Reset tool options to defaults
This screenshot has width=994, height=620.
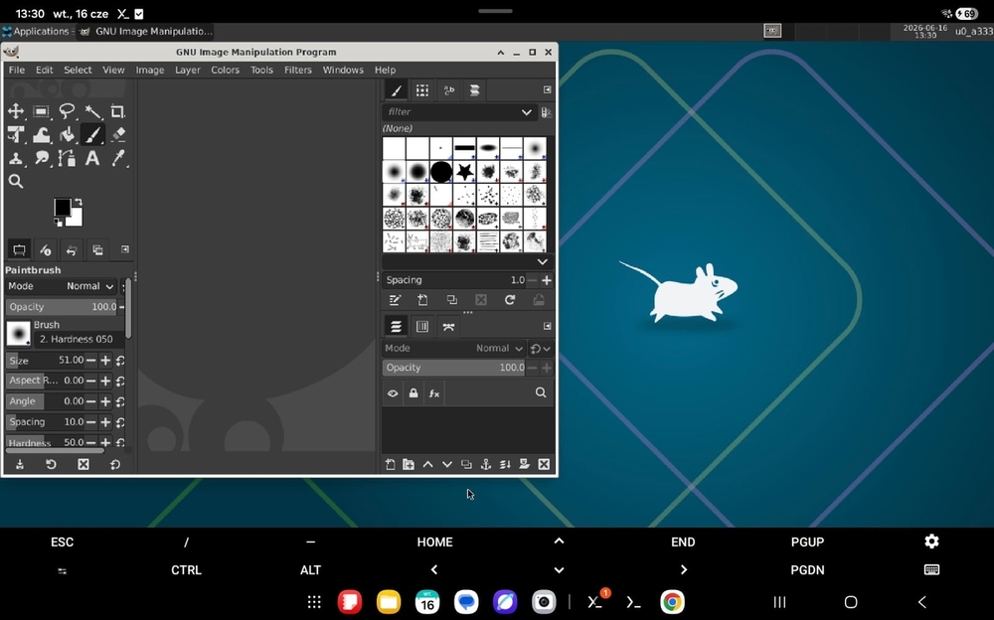114,465
